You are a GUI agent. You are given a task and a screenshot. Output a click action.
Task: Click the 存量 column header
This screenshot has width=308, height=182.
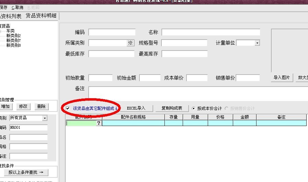(x=174, y=117)
